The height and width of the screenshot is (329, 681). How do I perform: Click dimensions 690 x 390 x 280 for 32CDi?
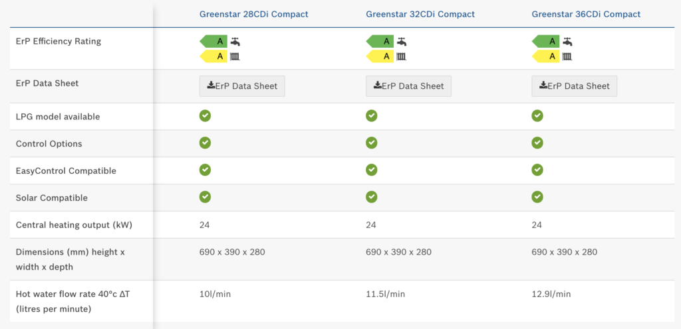[x=398, y=252]
